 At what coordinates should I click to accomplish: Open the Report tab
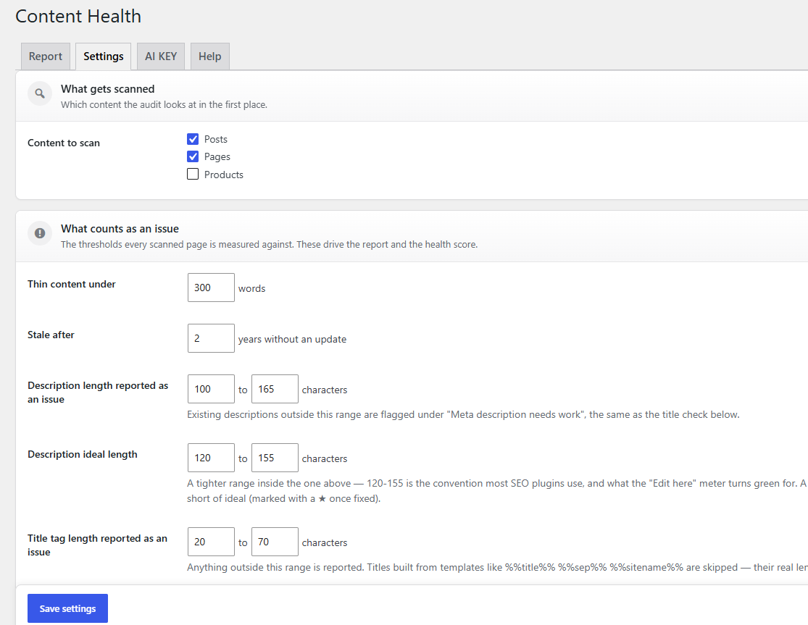(x=46, y=56)
